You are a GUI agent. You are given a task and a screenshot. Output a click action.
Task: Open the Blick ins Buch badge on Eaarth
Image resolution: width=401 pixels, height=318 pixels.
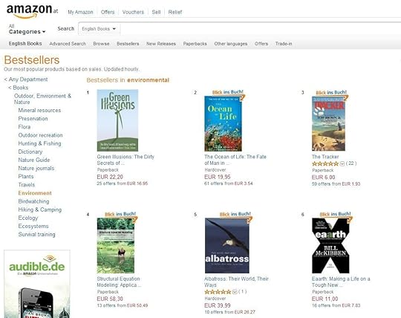[336, 214]
